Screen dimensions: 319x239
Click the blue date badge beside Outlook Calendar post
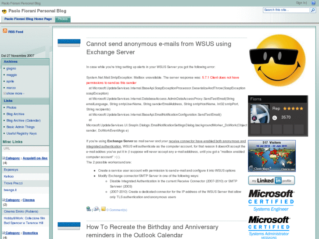[69, 226]
